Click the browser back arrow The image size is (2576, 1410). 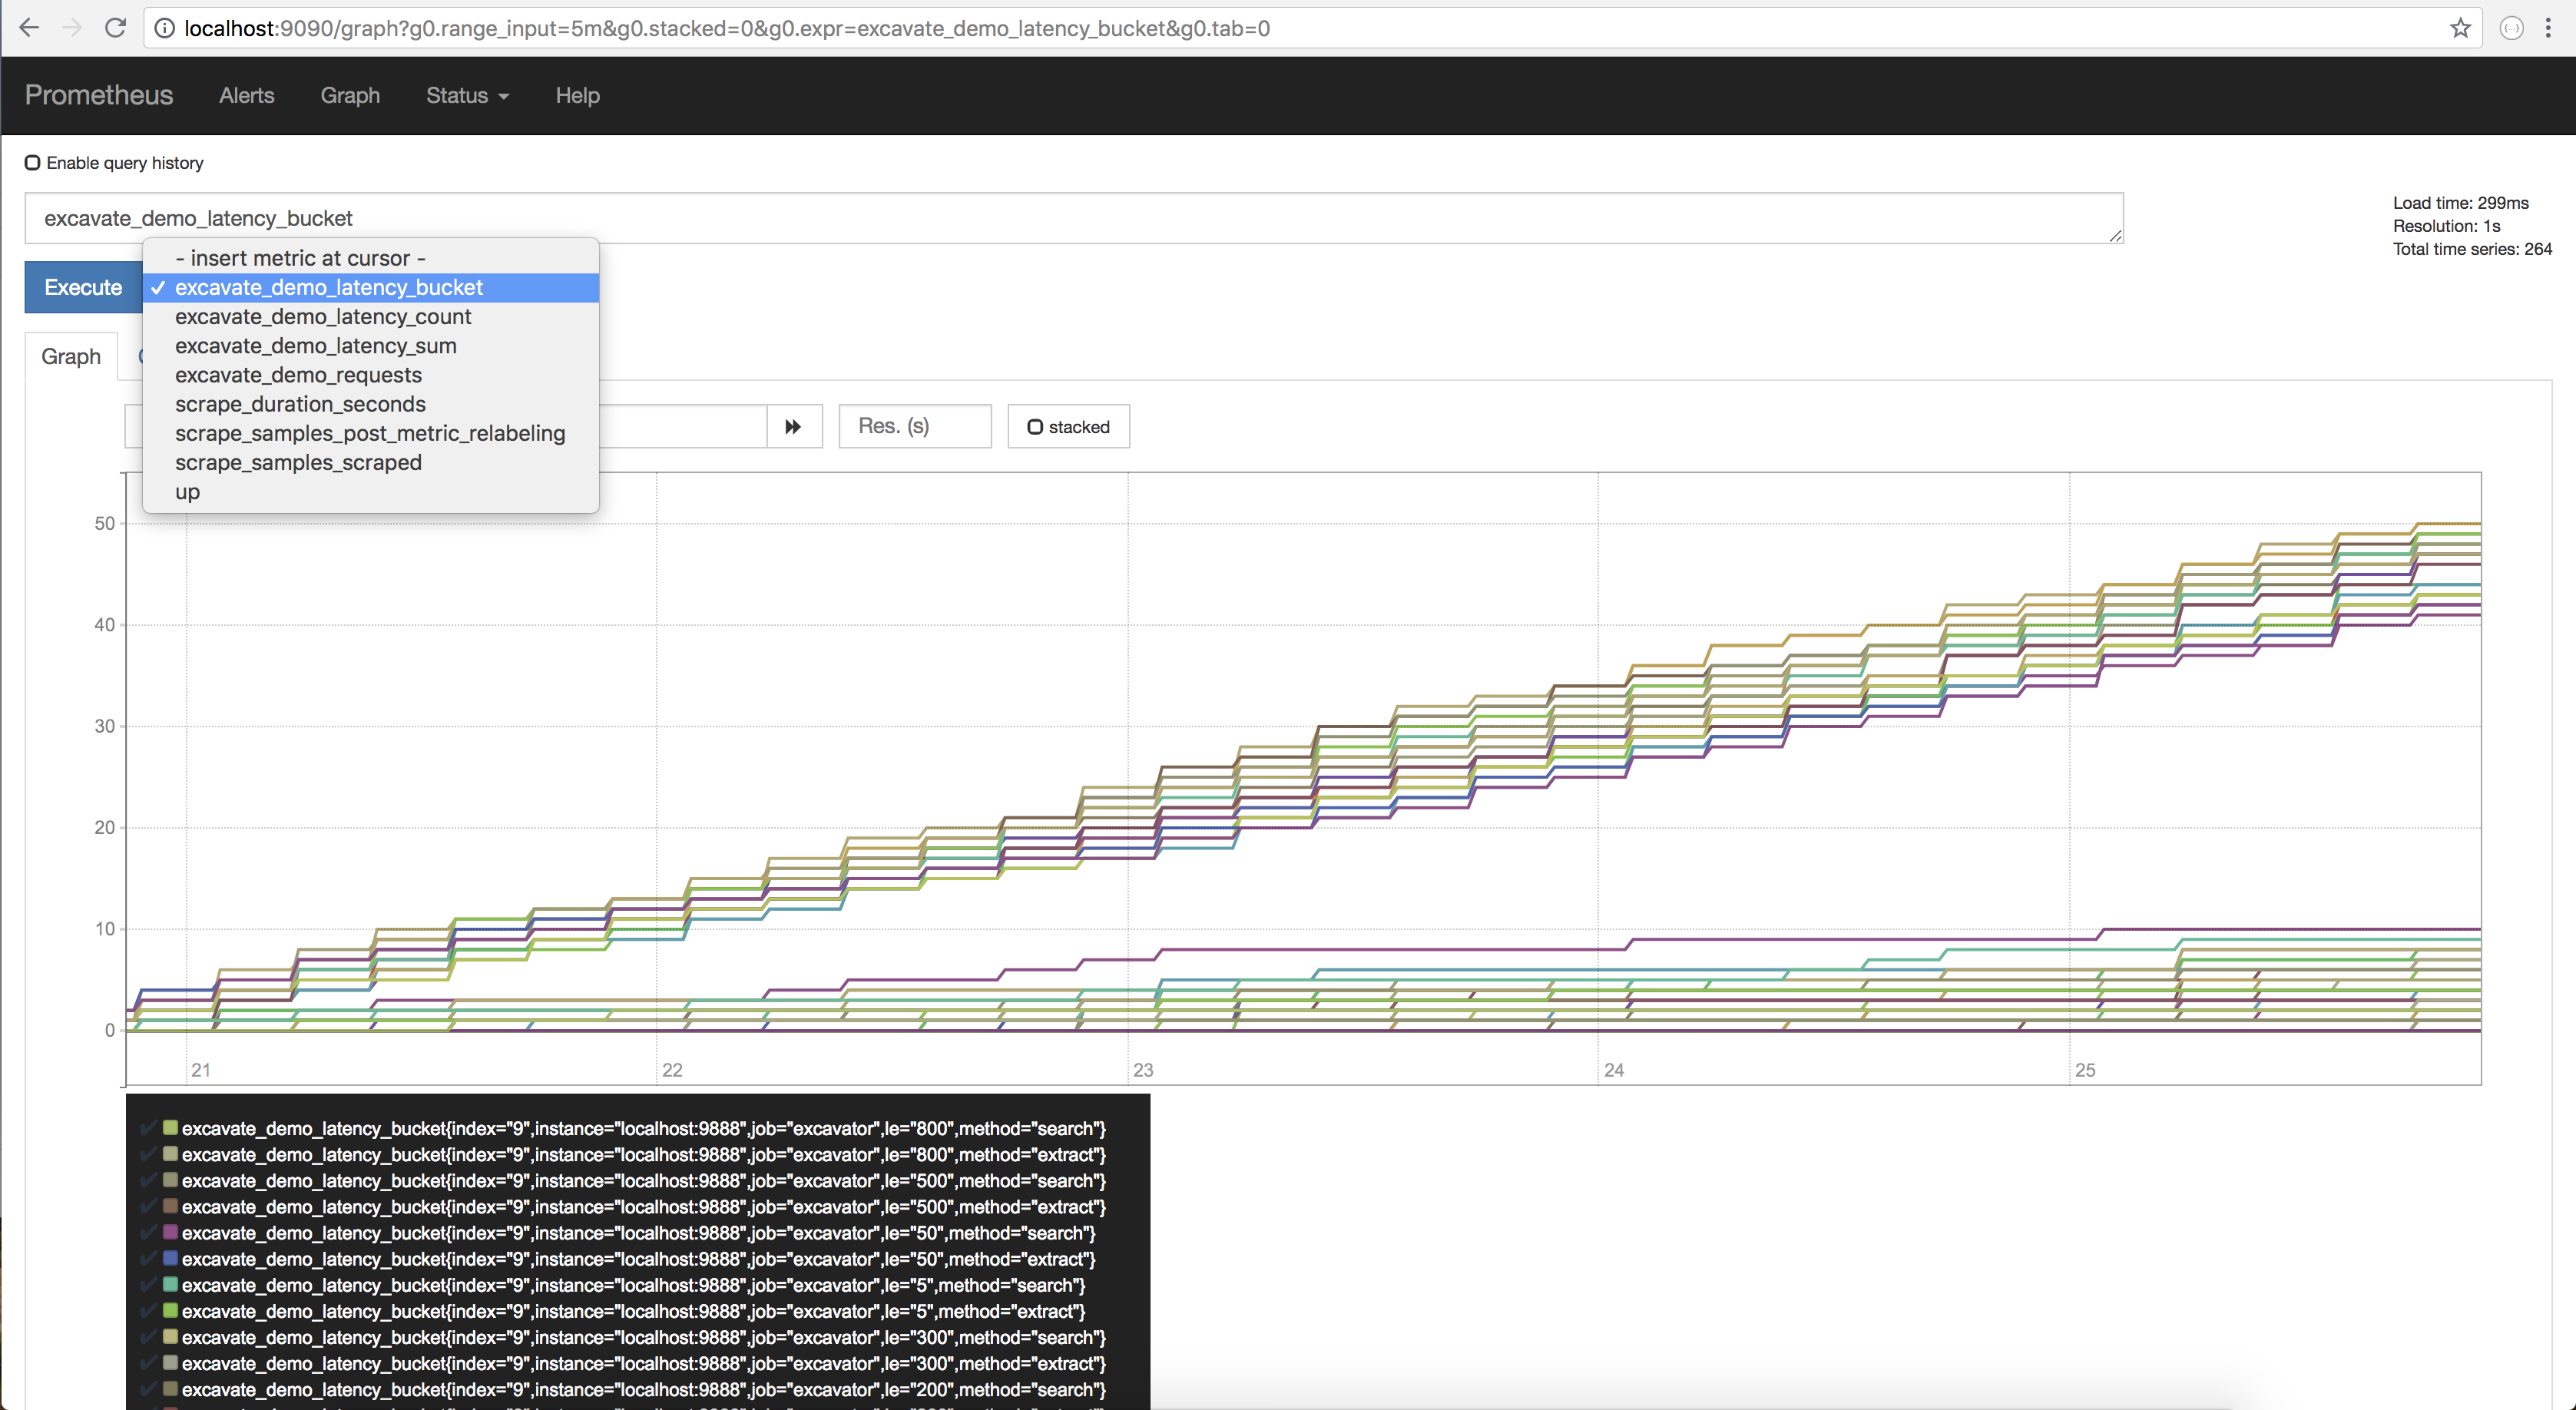click(x=29, y=28)
